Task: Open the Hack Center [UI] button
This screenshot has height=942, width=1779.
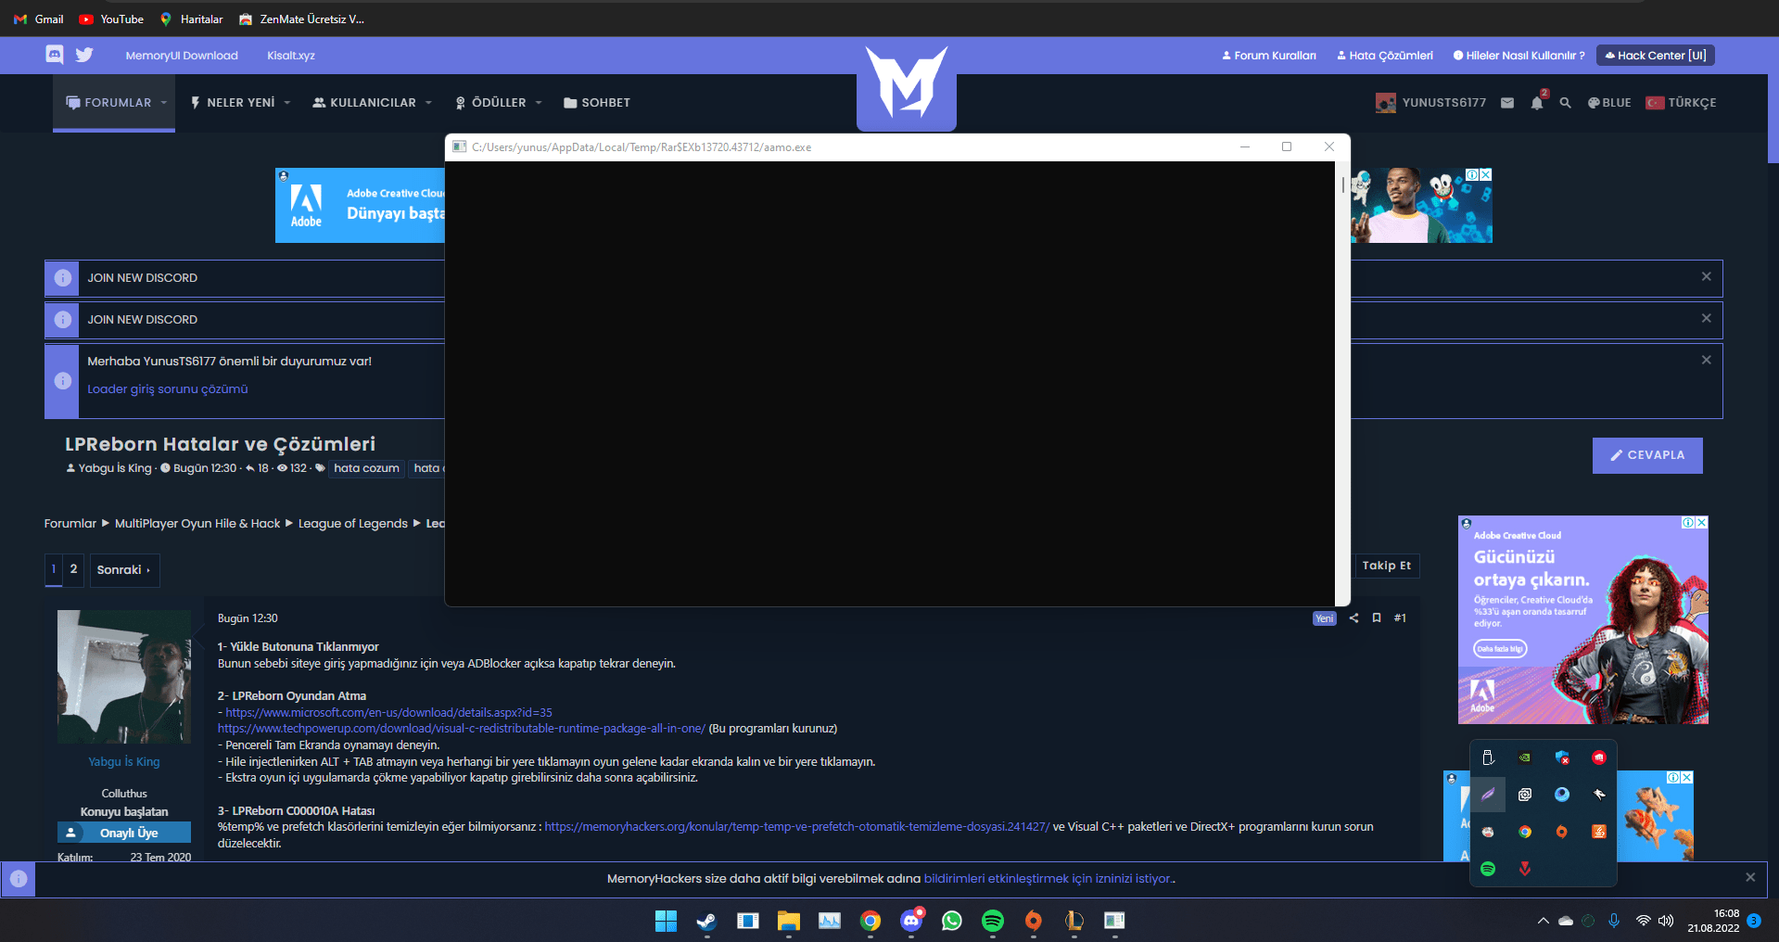Action: (1655, 56)
